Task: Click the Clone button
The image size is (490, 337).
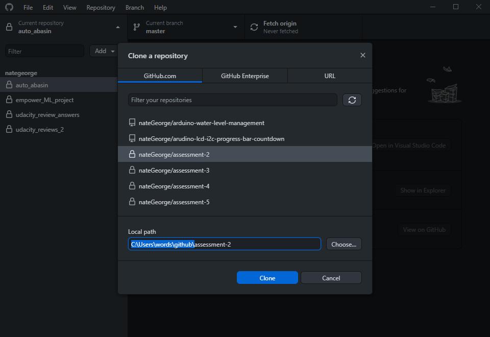Action: coord(267,277)
